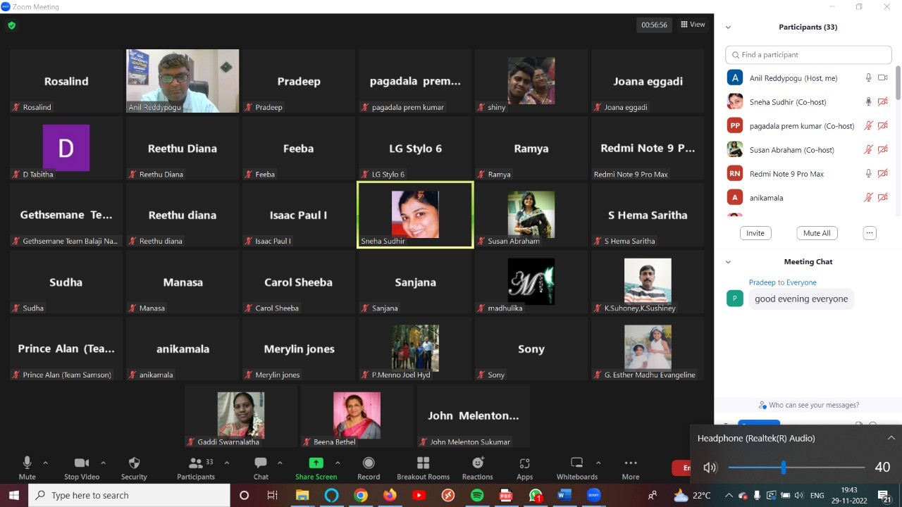Open the Security shield icon
902x507 pixels.
click(x=134, y=463)
